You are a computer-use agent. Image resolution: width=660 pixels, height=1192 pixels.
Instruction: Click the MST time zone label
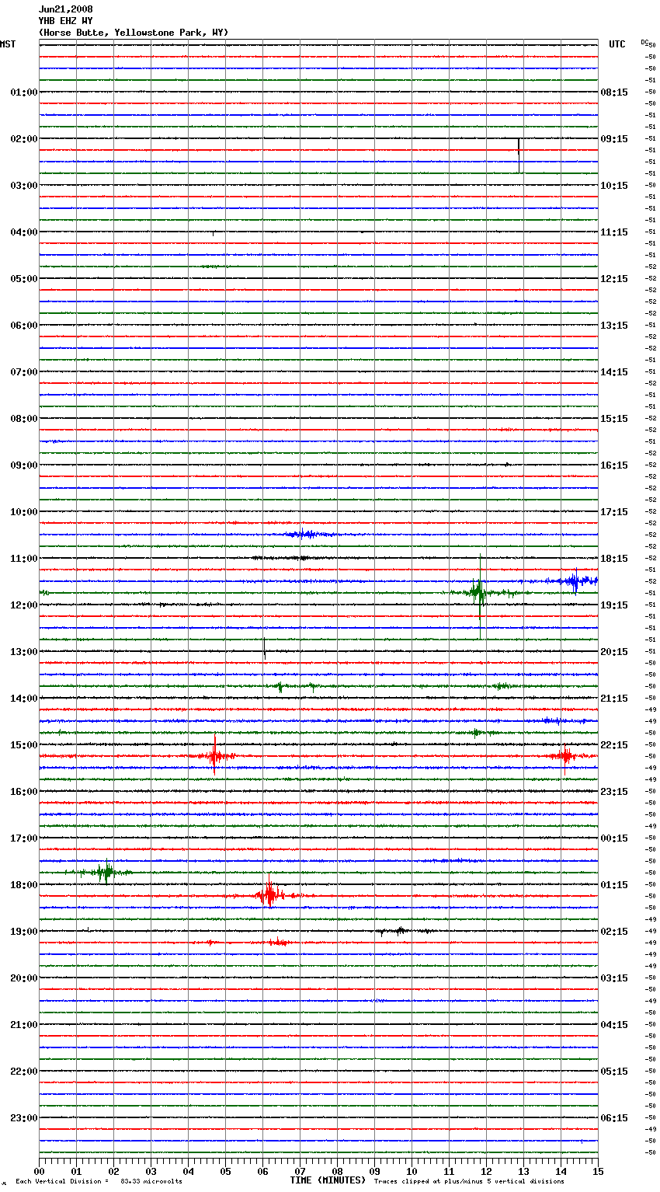(8, 44)
